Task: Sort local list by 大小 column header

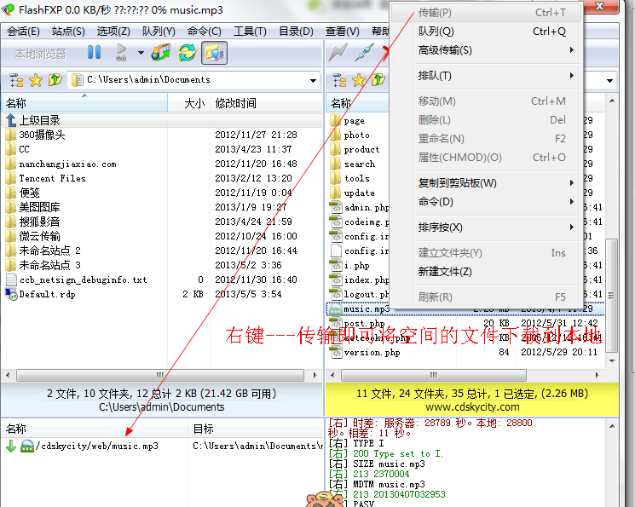Action: coord(188,103)
